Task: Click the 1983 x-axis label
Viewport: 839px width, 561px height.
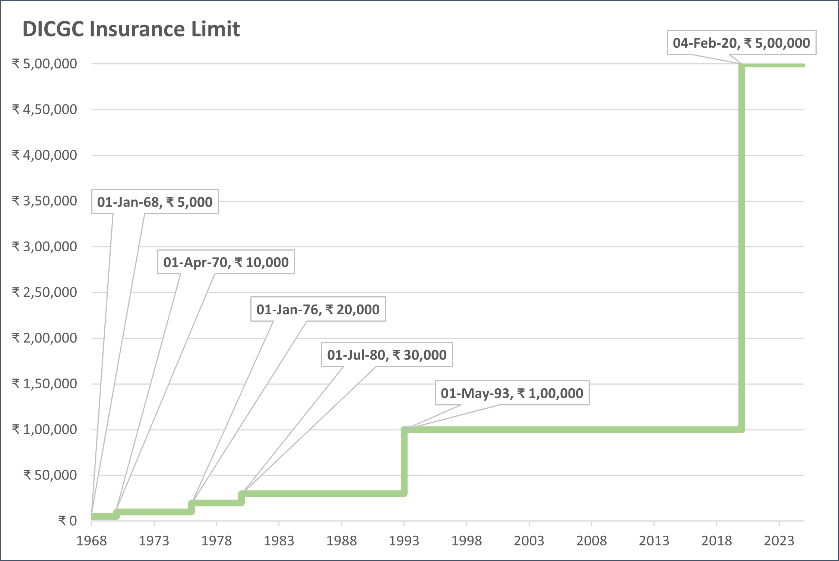Action: pos(279,541)
